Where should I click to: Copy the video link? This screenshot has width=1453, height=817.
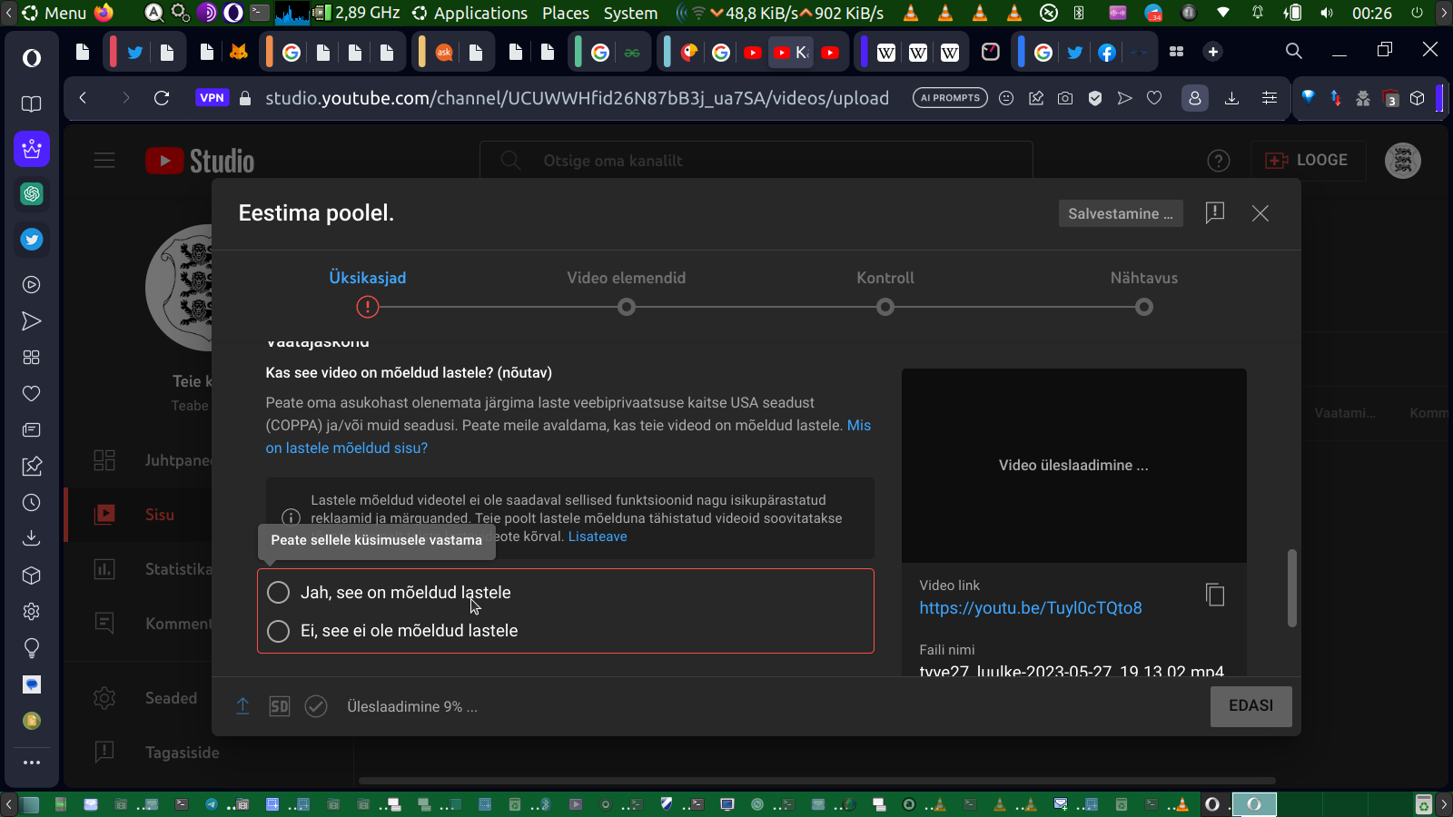click(x=1215, y=596)
